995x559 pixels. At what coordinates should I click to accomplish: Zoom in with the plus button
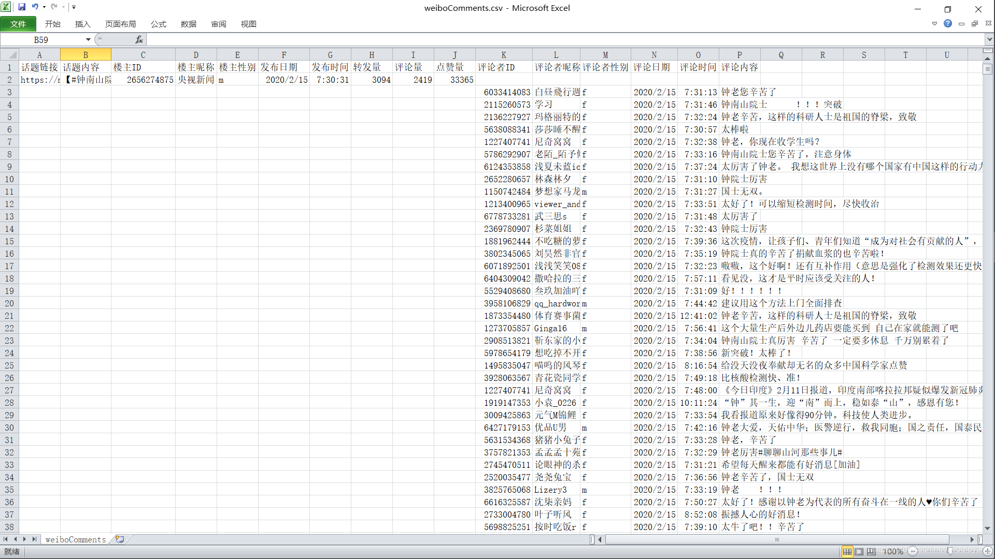[x=988, y=551]
